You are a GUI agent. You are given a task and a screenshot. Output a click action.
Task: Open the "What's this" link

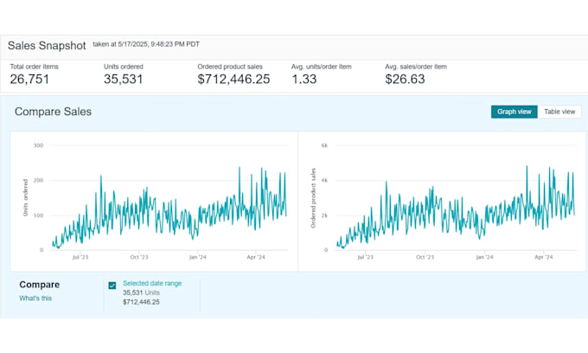(x=35, y=298)
